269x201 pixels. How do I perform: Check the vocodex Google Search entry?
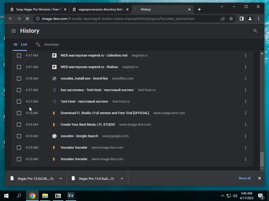[x=19, y=136]
